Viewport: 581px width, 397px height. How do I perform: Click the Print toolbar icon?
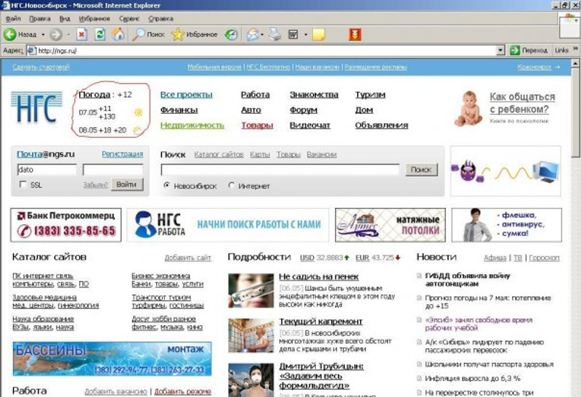(275, 34)
